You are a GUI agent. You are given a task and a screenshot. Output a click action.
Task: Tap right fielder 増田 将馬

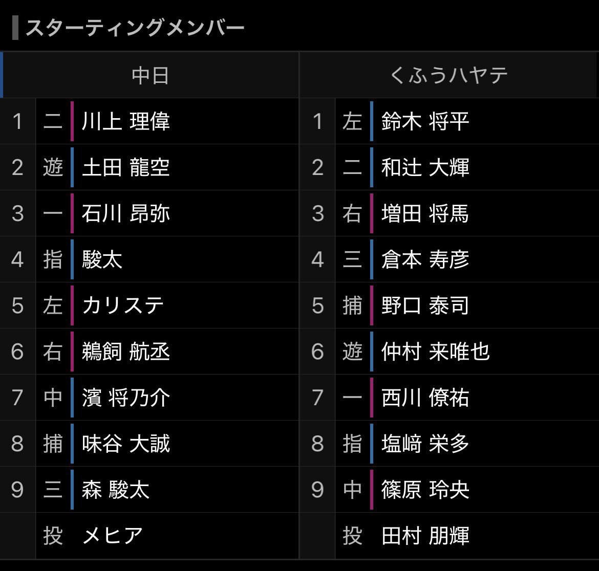point(425,213)
